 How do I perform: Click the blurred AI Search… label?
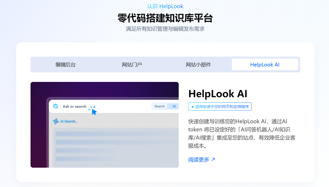[x=69, y=121]
